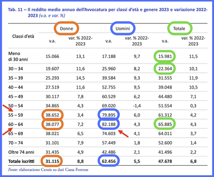Click the Uomini value 60.529
The height and width of the screenshot is (177, 214).
click(x=109, y=97)
